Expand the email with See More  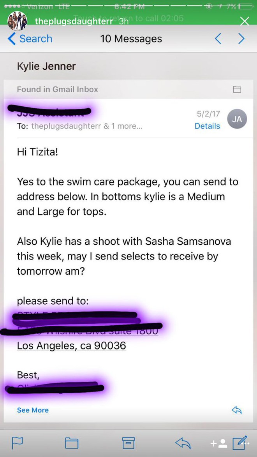33,410
